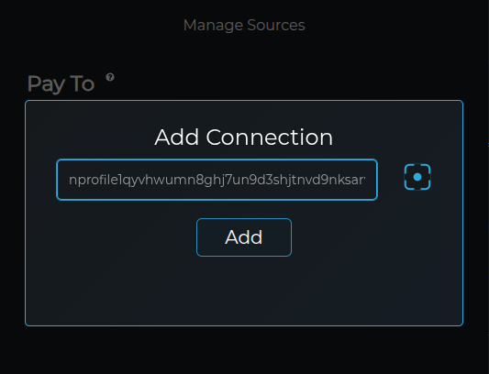Click the scan QR code icon
This screenshot has width=489, height=374.
coord(417,177)
